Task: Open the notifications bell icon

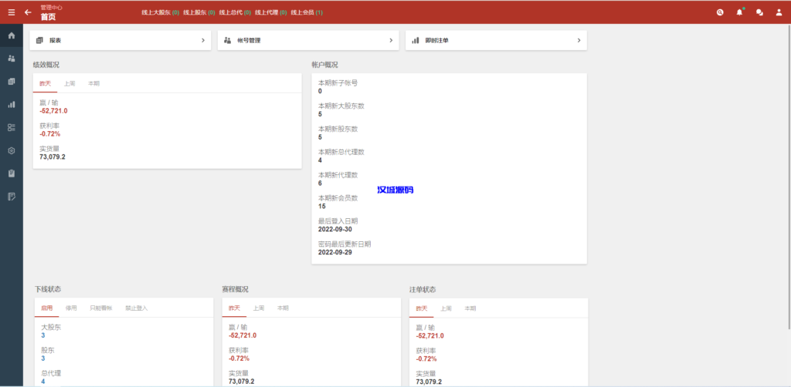Action: 739,12
